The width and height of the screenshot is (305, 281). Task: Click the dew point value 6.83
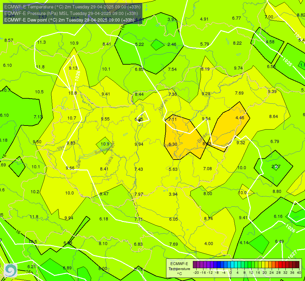pyautogui.click(x=138, y=244)
